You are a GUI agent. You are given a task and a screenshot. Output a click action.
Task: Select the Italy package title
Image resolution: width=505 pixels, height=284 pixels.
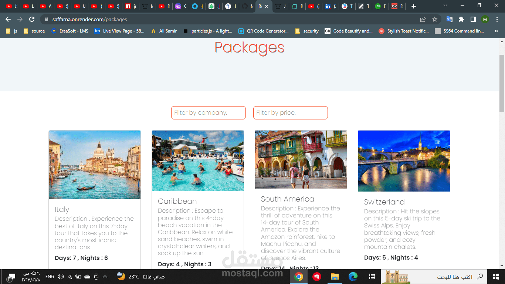pyautogui.click(x=62, y=209)
